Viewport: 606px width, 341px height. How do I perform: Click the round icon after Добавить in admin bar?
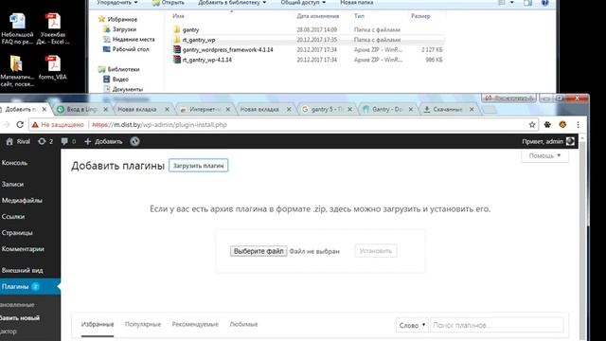pos(134,141)
